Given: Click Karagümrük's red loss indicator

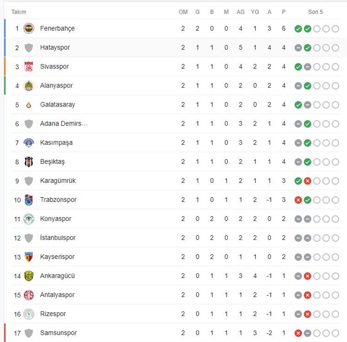Looking at the screenshot, I should (307, 181).
